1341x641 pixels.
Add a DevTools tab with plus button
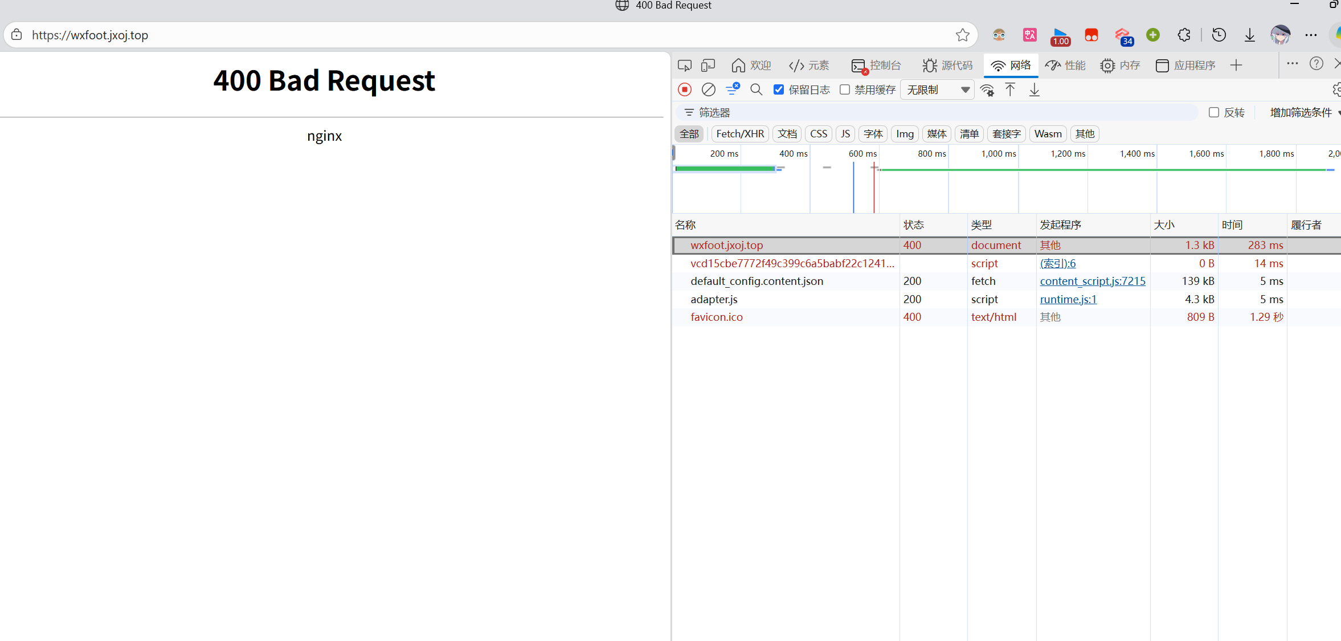pyautogui.click(x=1236, y=66)
